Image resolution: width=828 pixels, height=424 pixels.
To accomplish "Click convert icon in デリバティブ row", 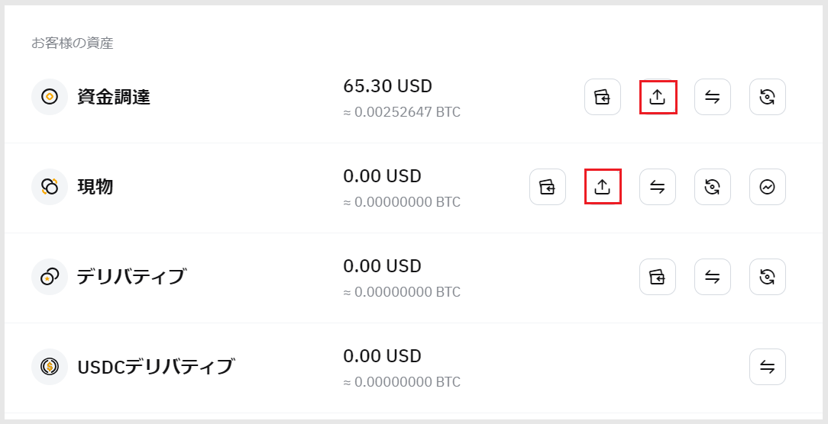I will tap(768, 277).
